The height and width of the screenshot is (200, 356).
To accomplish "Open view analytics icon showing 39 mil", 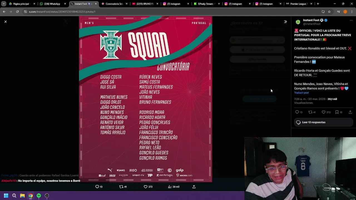I will click(170, 187).
